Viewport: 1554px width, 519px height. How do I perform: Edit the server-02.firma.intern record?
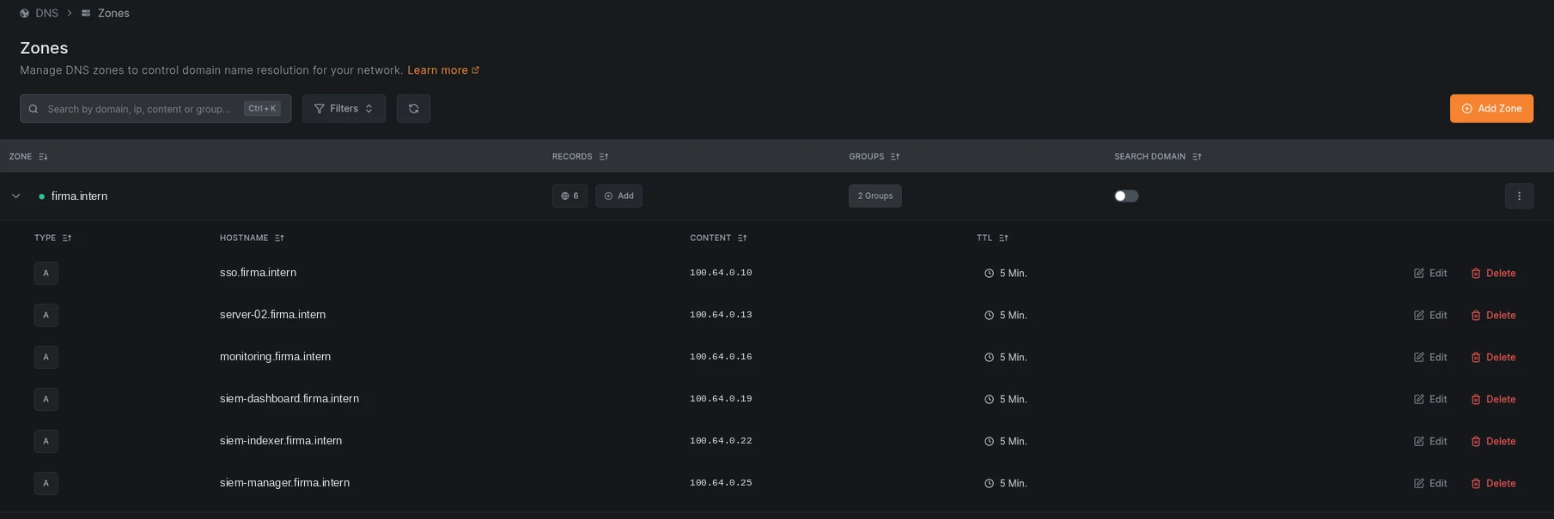tap(1430, 316)
